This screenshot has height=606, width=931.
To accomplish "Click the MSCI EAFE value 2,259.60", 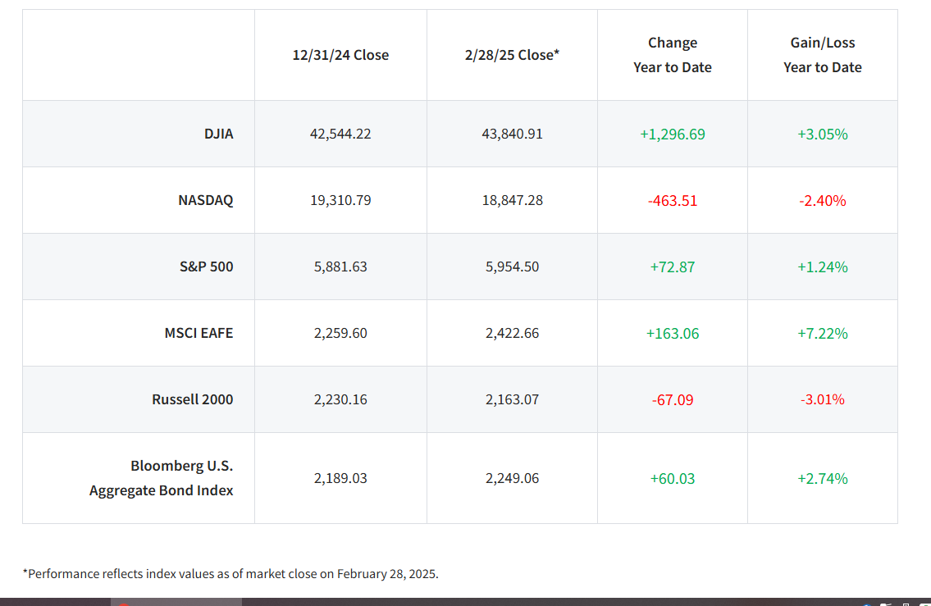I will click(x=340, y=333).
